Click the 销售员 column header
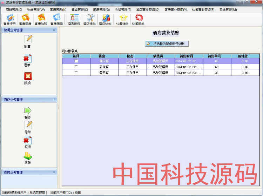This screenshot has width=263, height=196. click(x=161, y=56)
